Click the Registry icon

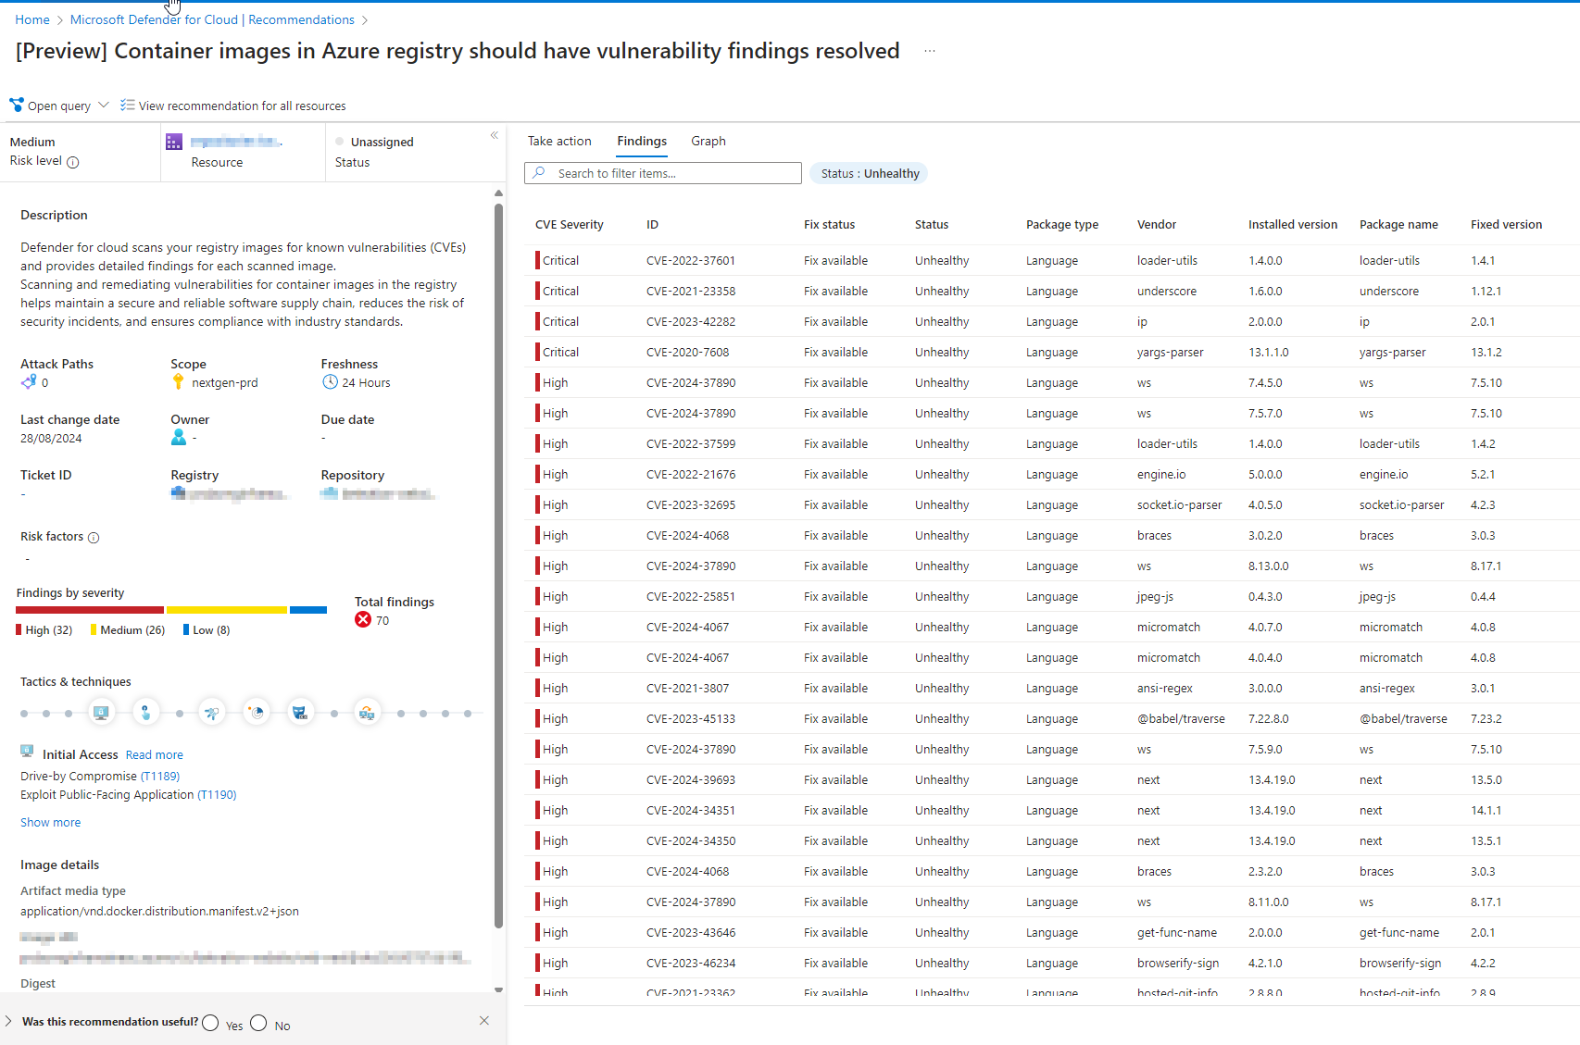click(x=178, y=492)
